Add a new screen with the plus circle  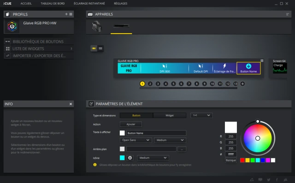click(x=242, y=84)
